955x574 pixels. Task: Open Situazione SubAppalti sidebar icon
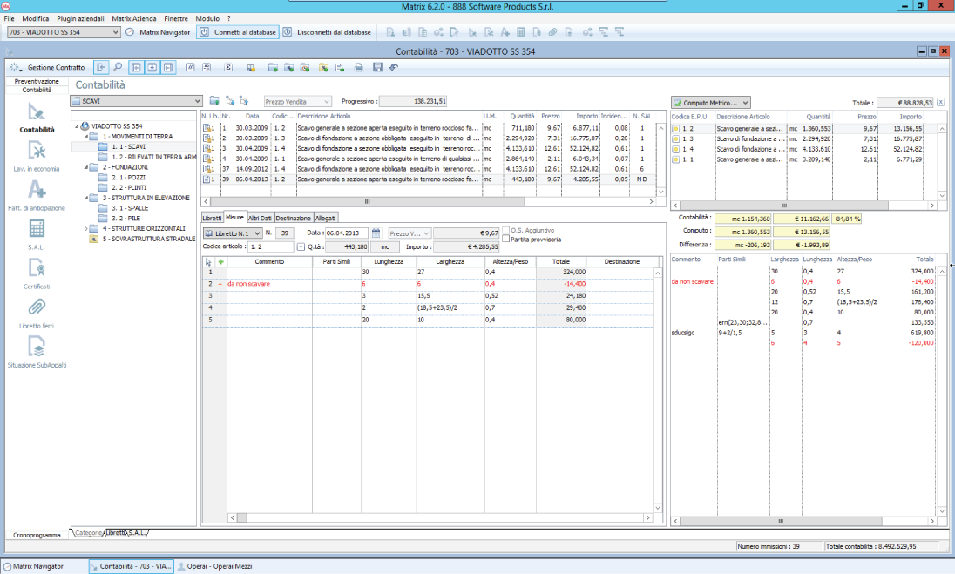[37, 348]
